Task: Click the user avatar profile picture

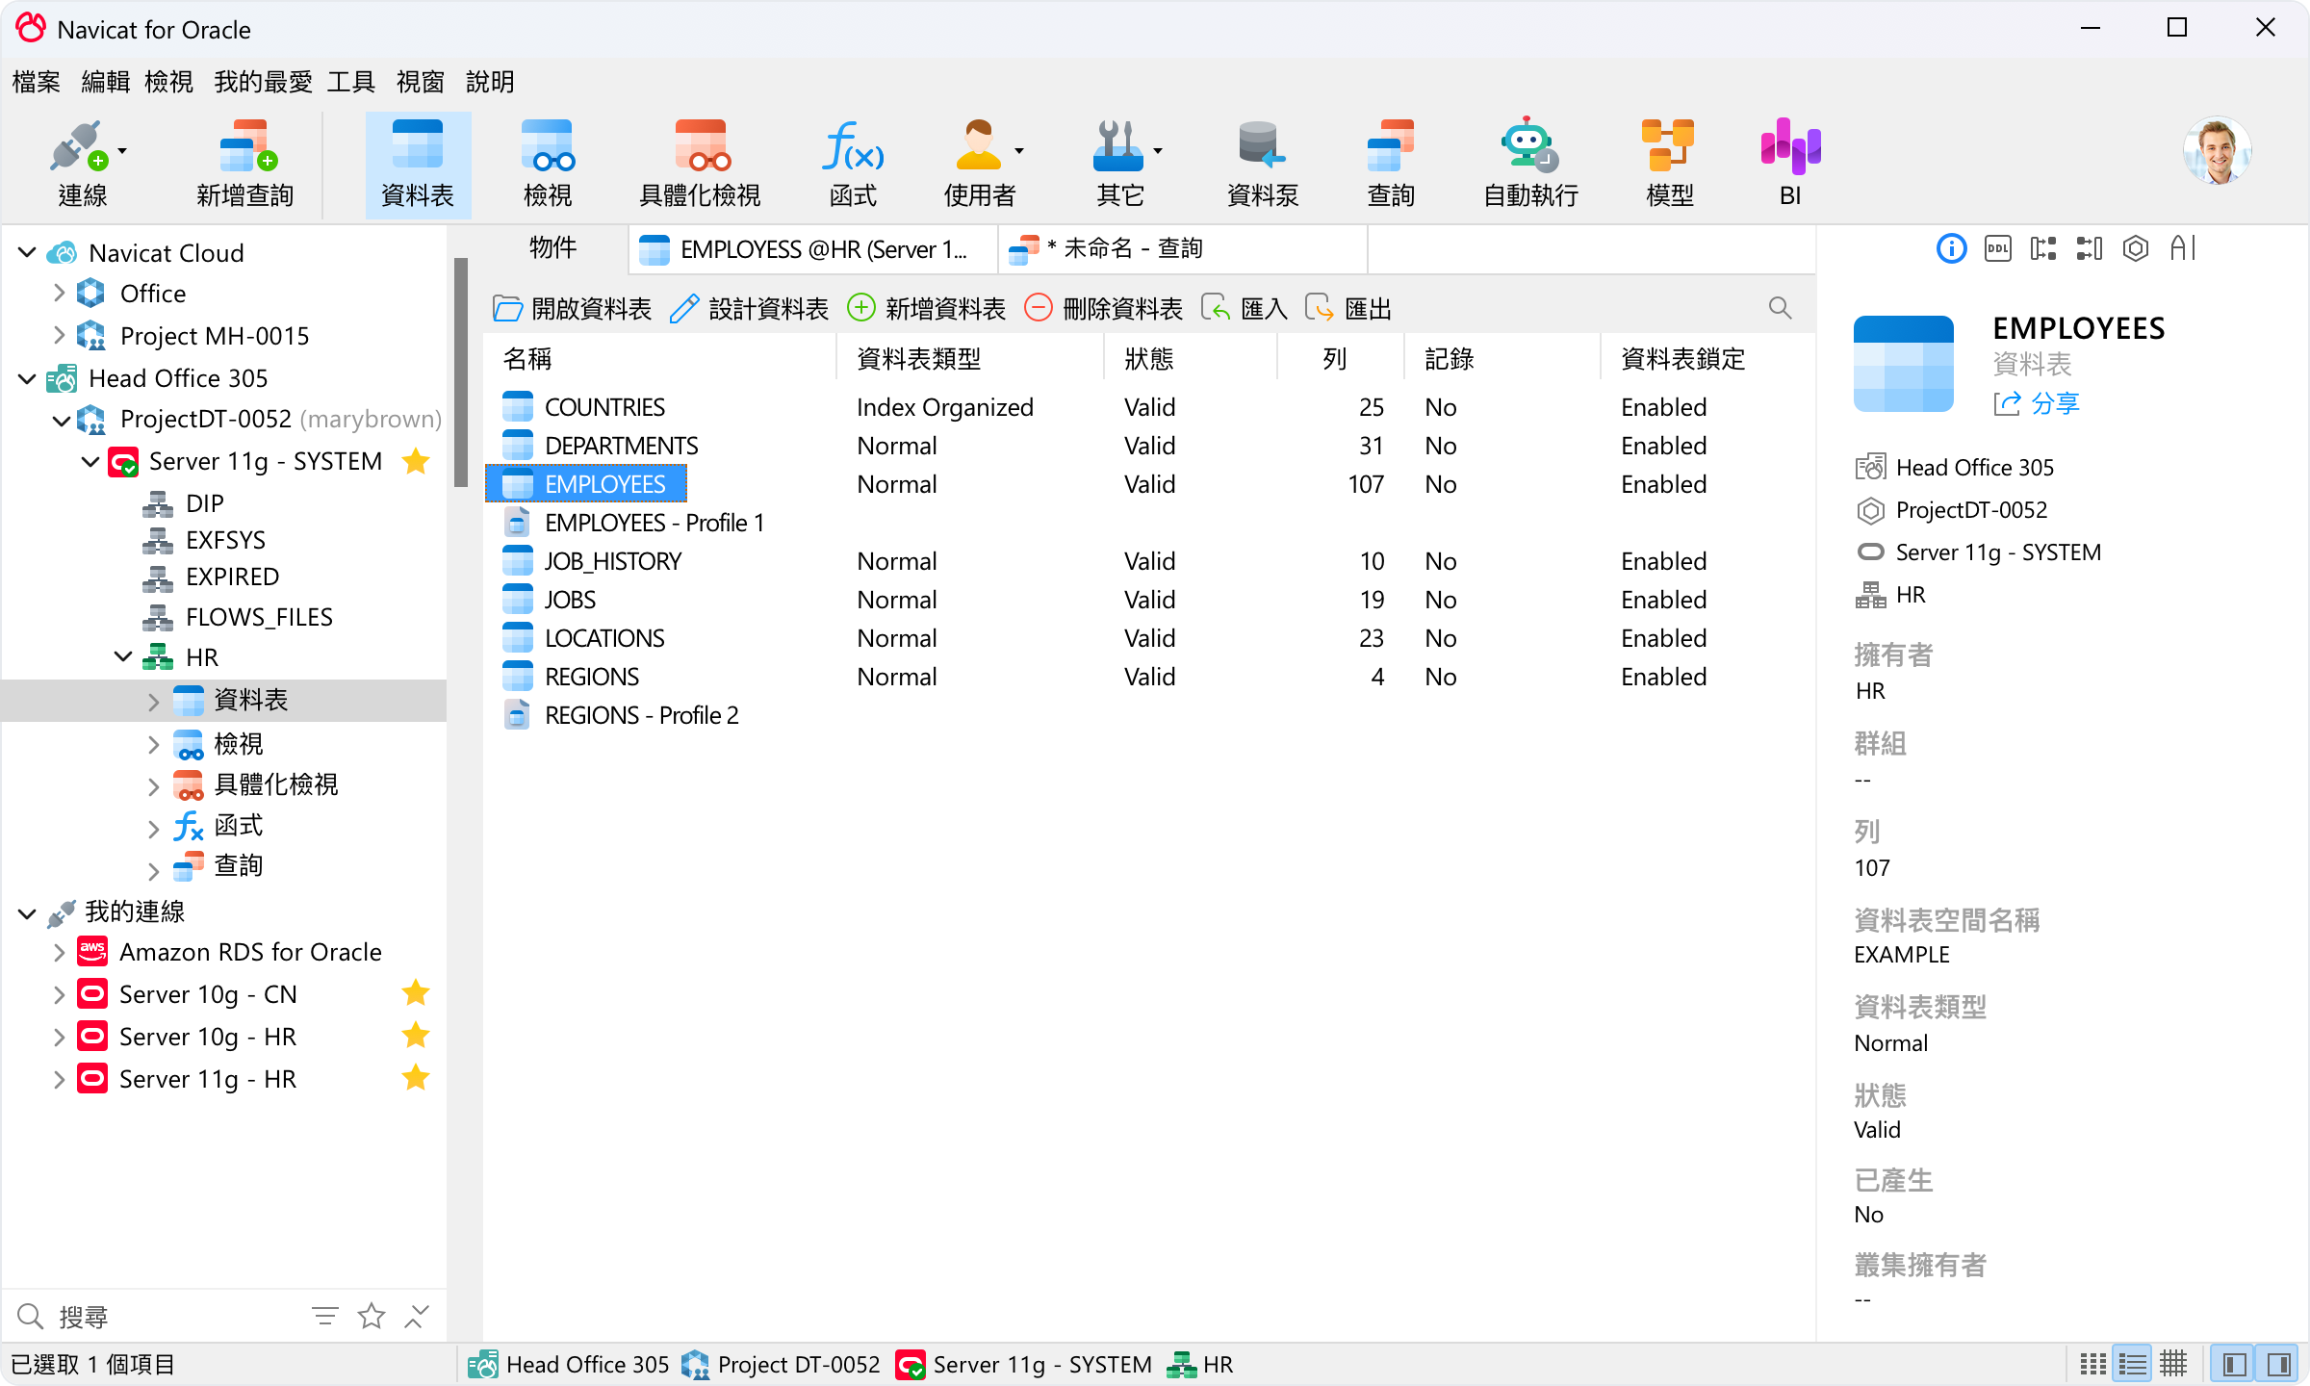Action: tap(2217, 151)
